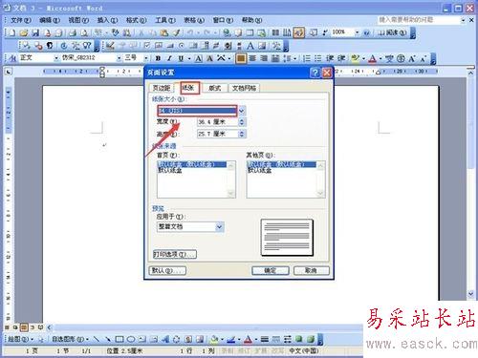Click the highlight marker icon
Screen dimensions: 478x358
(355, 58)
